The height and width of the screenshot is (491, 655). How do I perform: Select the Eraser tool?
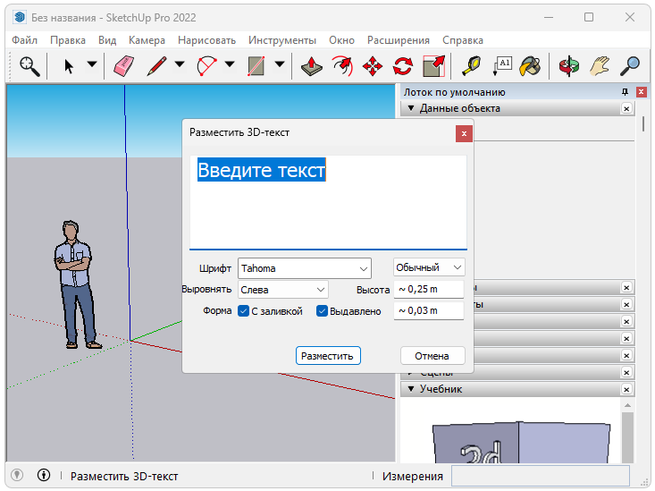point(123,65)
